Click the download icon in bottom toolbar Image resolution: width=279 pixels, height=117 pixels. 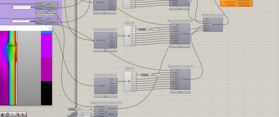click(x=2, y=115)
